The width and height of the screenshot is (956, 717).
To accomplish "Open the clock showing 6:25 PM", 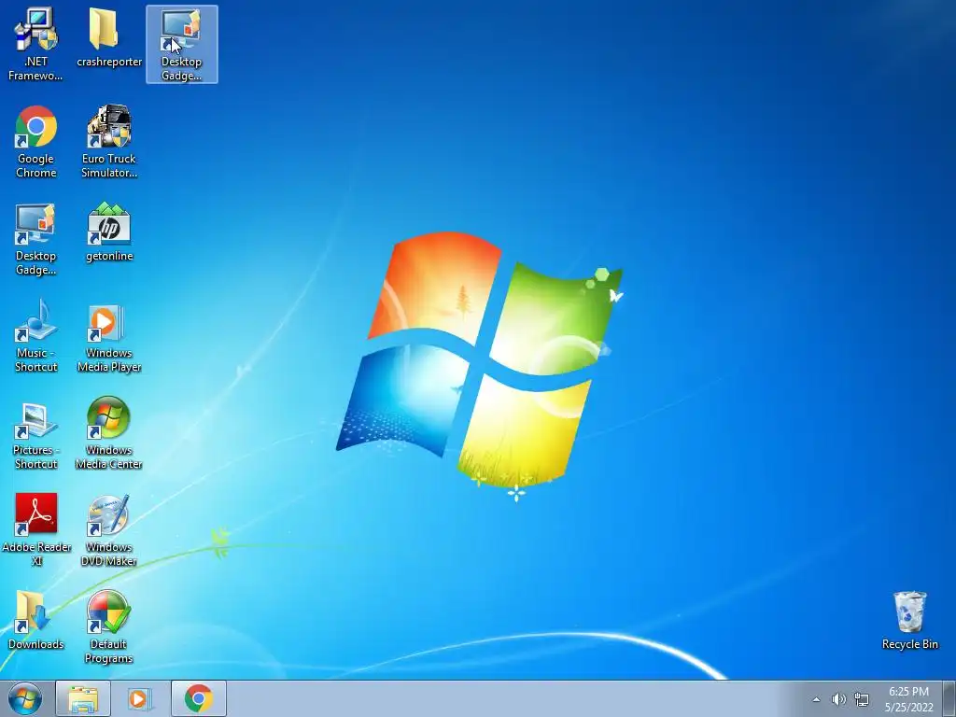I will click(x=909, y=698).
